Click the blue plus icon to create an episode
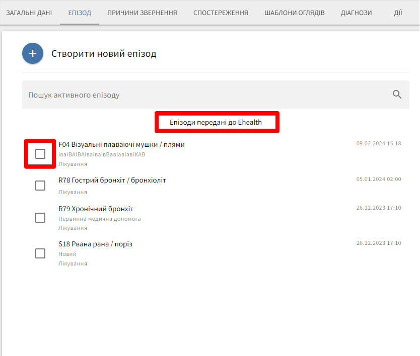420x356 pixels. 33,53
